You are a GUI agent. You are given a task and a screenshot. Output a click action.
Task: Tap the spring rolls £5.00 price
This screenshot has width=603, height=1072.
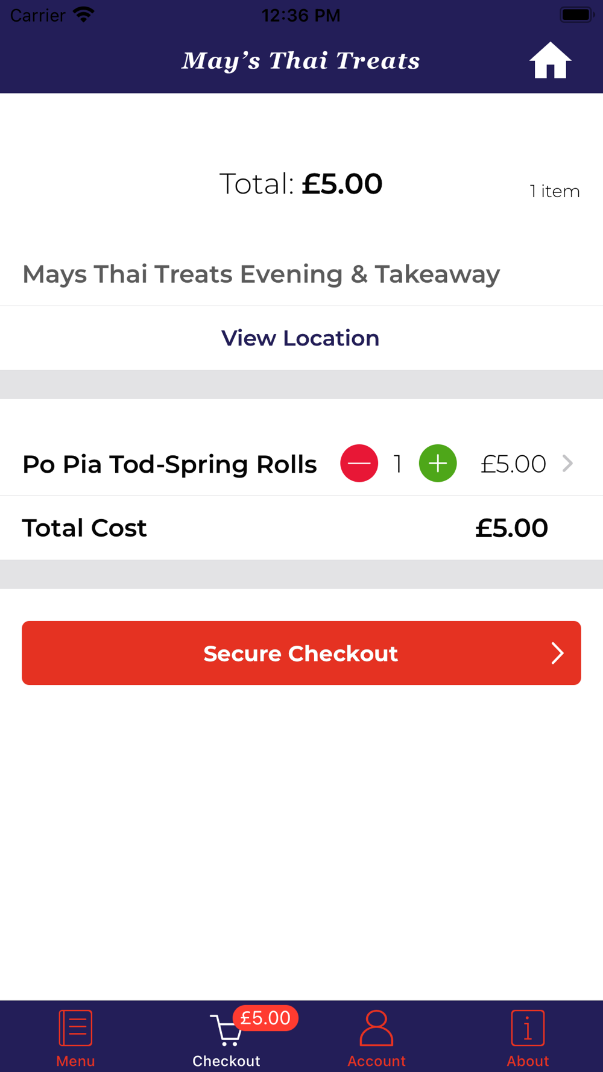513,464
